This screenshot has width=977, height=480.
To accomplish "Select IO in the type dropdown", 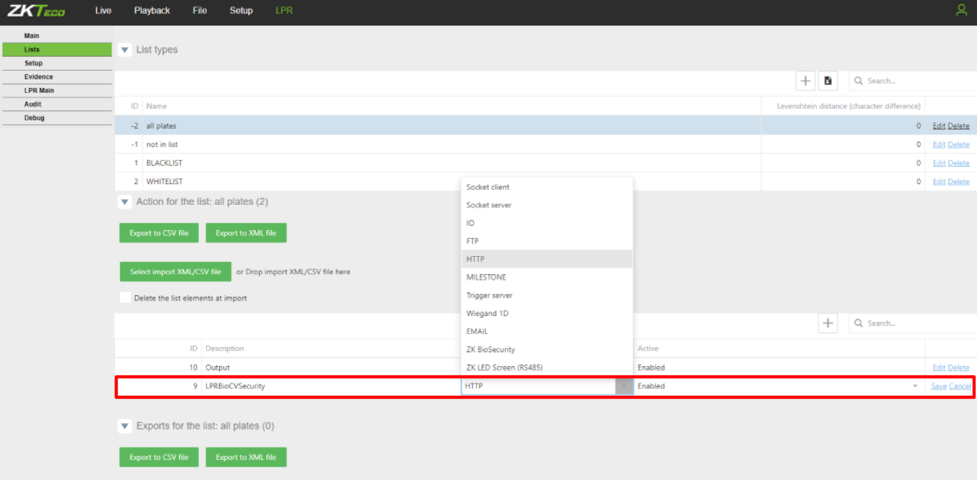I will click(547, 223).
